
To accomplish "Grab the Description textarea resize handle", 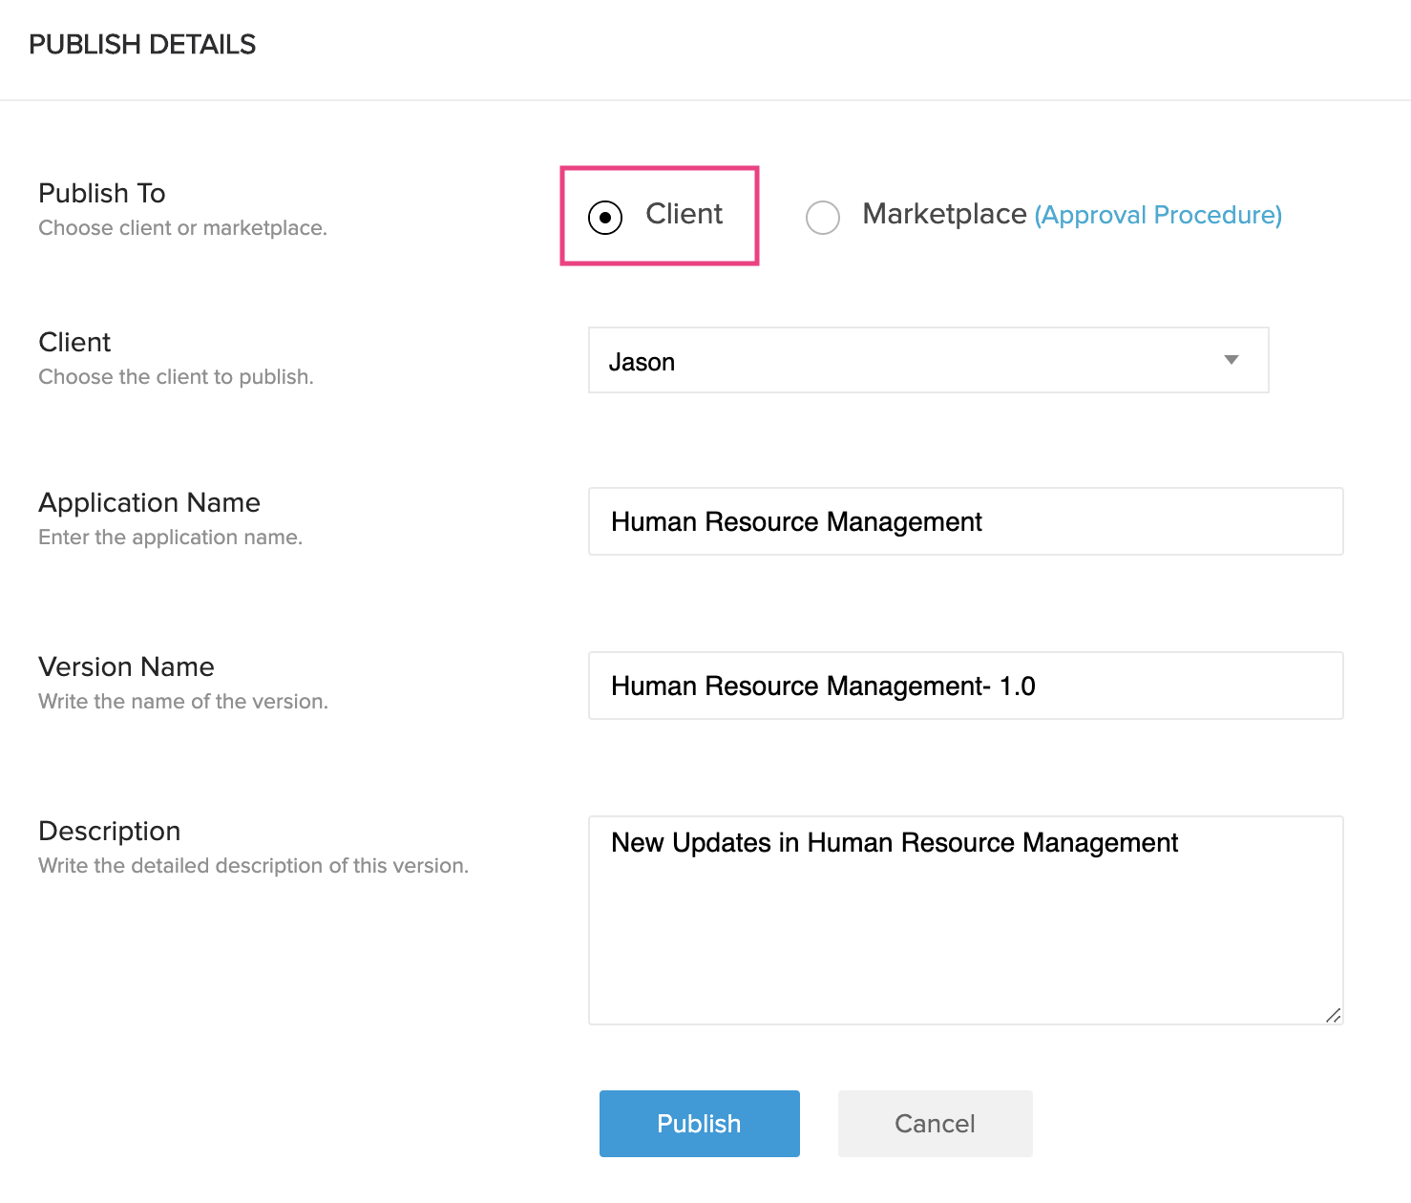I will [x=1333, y=1015].
